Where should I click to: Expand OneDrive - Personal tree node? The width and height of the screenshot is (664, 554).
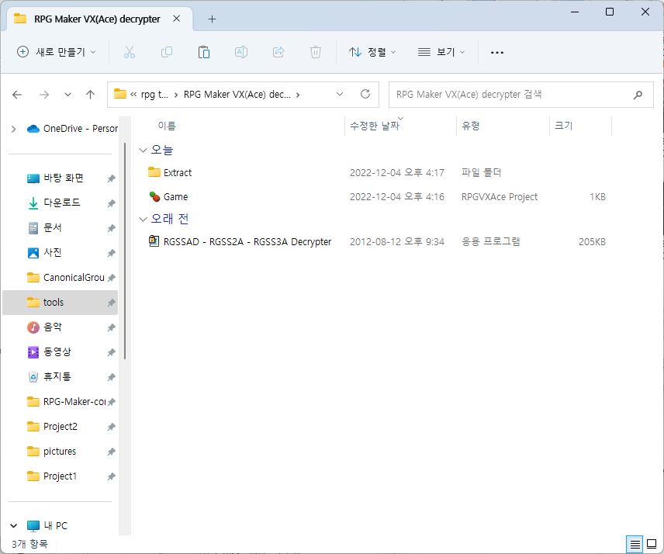coord(13,129)
